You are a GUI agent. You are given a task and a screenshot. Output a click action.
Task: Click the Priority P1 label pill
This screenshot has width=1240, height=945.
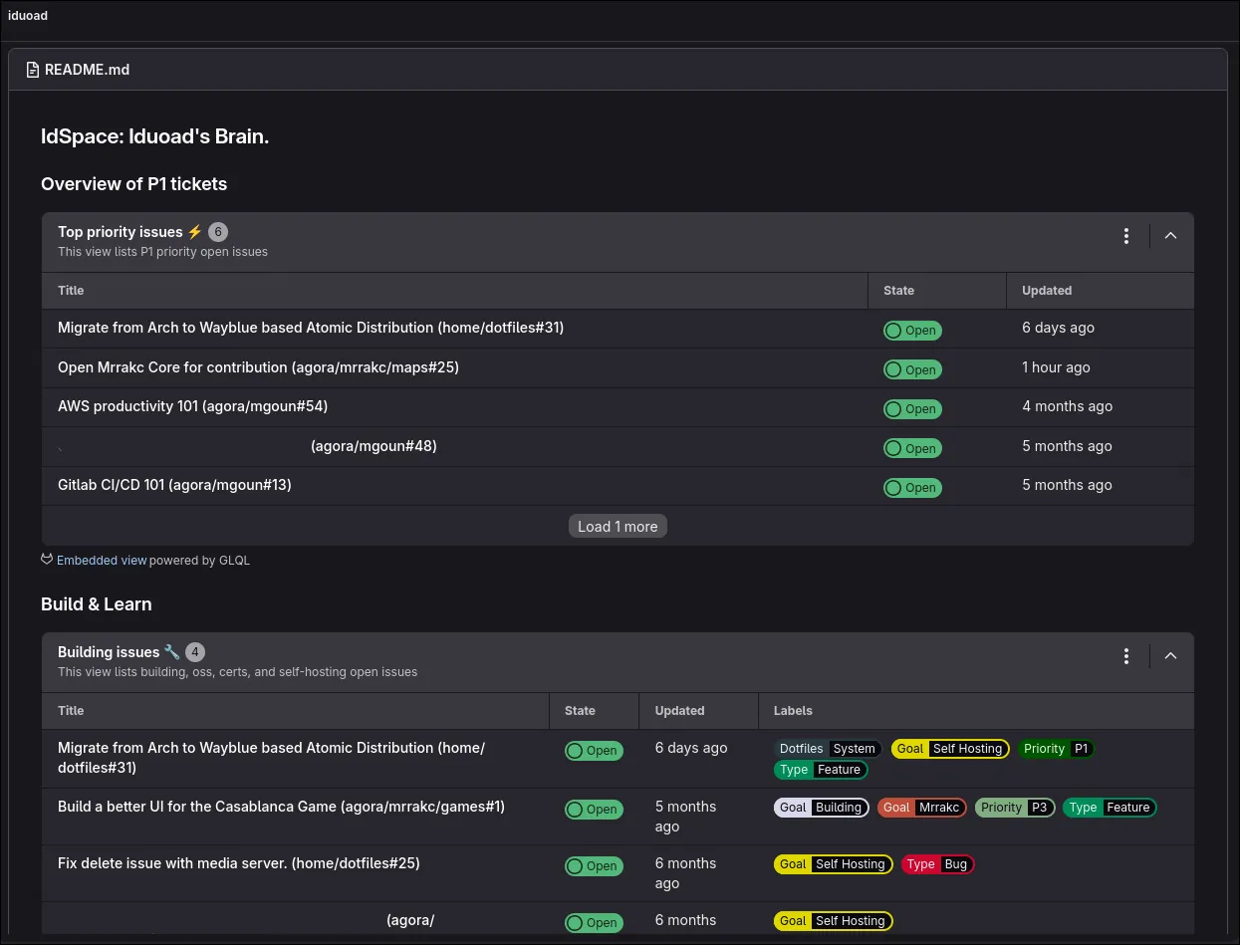[1056, 749]
